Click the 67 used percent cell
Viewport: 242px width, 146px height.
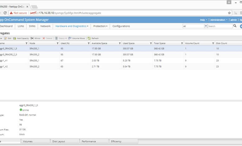coord(62,61)
